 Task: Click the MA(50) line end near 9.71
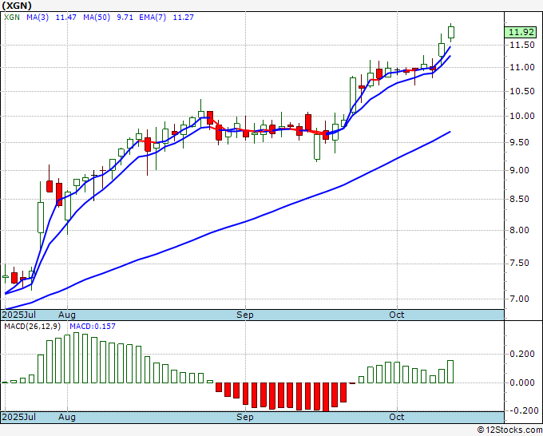pos(449,132)
